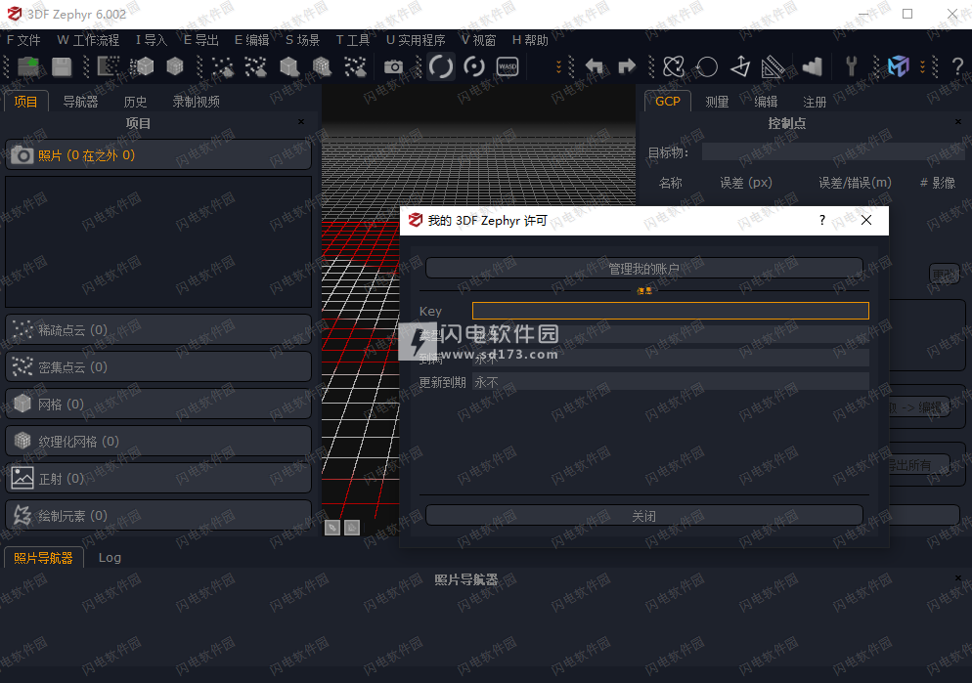The image size is (972, 683).
Task: Close the 控制点 panel with its x
Action: 958,122
